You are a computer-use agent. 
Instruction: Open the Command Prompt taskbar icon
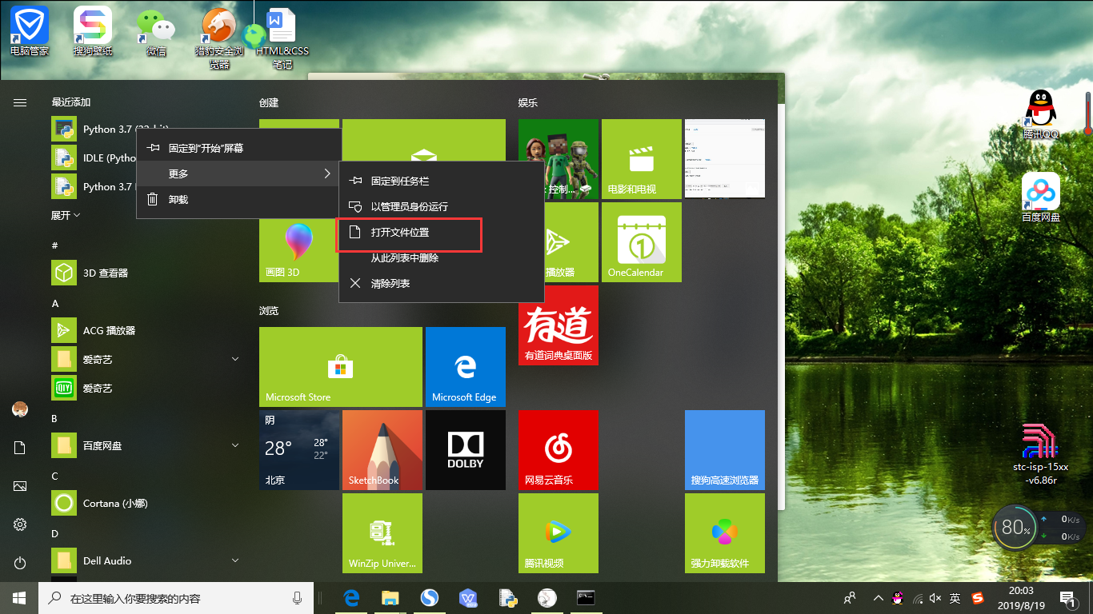click(x=587, y=598)
